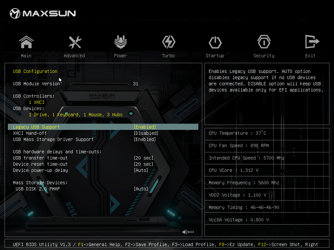Click the Memory Frequency 5600 Mhz readout
This screenshot has height=250, width=334.
pos(244,183)
